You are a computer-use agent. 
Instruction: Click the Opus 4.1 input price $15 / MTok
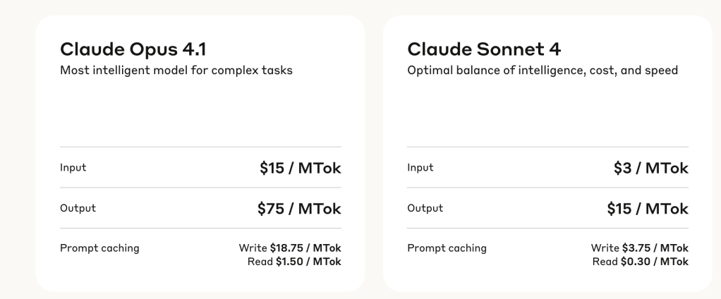[299, 168]
